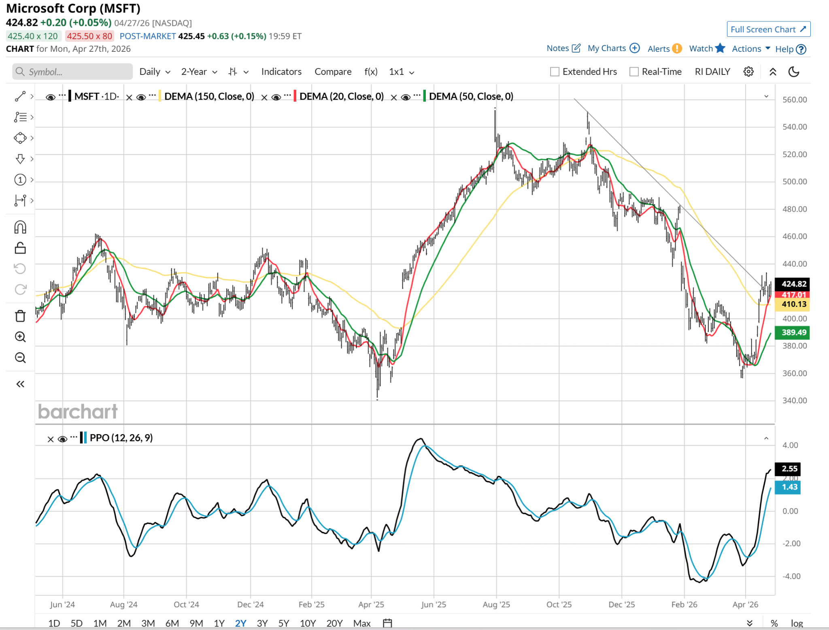Enable the Extended Hrs checkbox

coord(555,72)
